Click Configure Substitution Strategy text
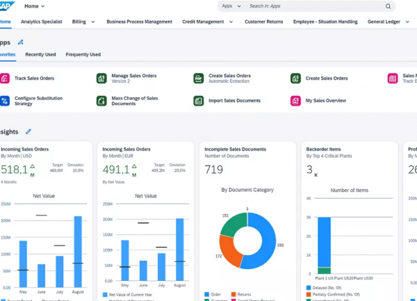 click(38, 101)
